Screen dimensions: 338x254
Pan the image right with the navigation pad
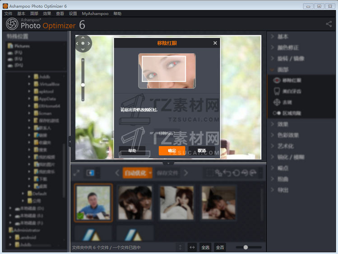(89, 43)
